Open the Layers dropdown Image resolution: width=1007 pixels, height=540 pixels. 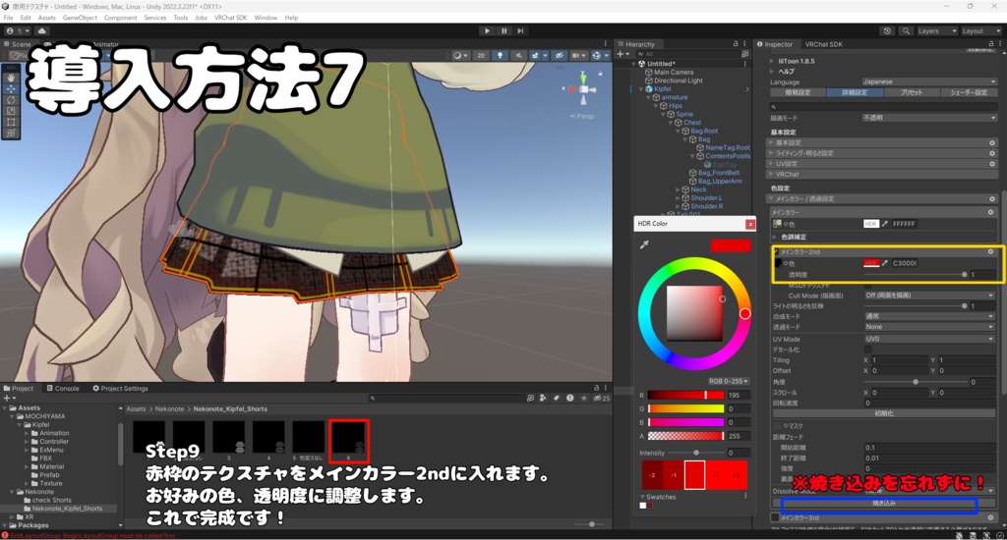point(936,30)
